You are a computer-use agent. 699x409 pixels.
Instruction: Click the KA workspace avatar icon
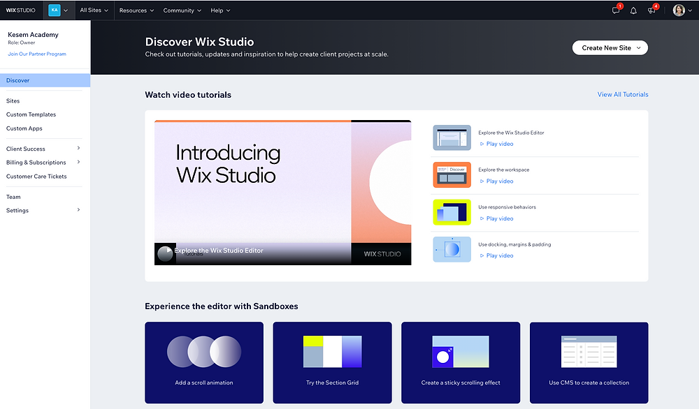(x=53, y=10)
